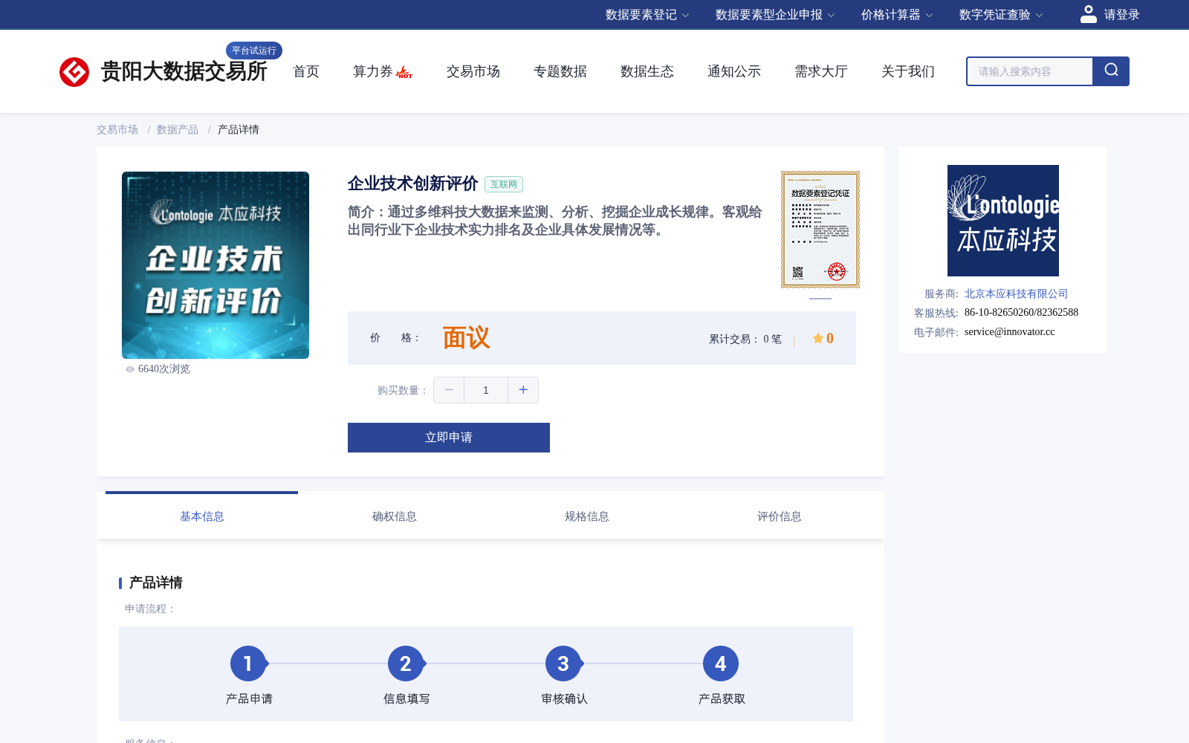This screenshot has width=1189, height=743.
Task: Switch to the 规格信息 tab
Action: [586, 516]
